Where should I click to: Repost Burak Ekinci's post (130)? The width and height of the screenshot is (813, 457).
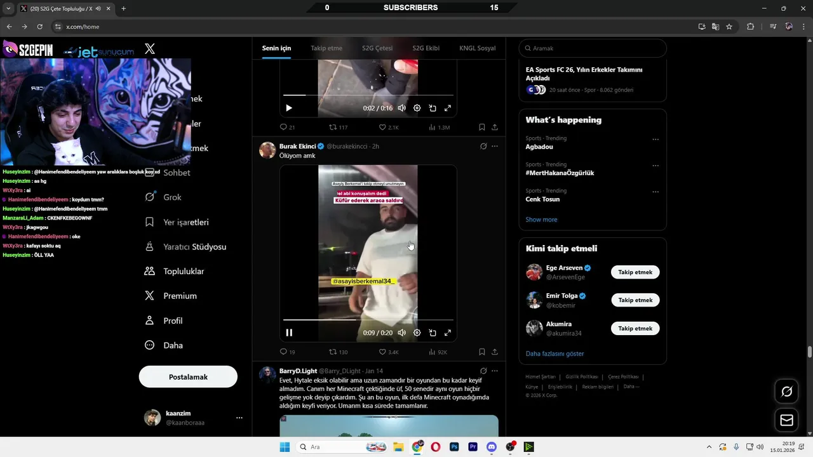pyautogui.click(x=338, y=352)
